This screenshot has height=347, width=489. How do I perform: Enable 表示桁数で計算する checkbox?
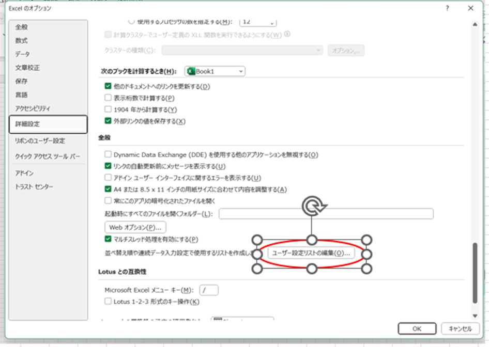click(108, 98)
